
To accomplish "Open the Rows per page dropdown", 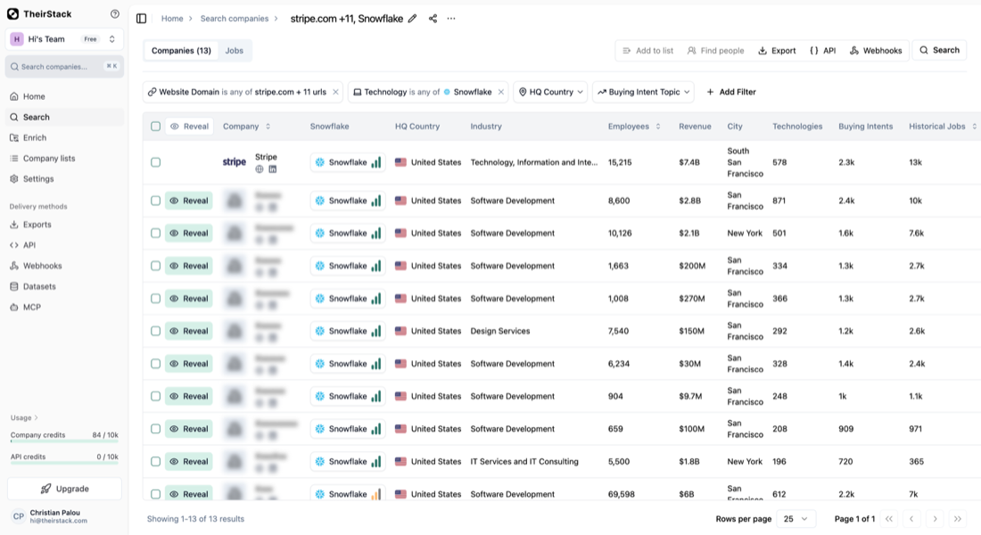I will tap(796, 519).
